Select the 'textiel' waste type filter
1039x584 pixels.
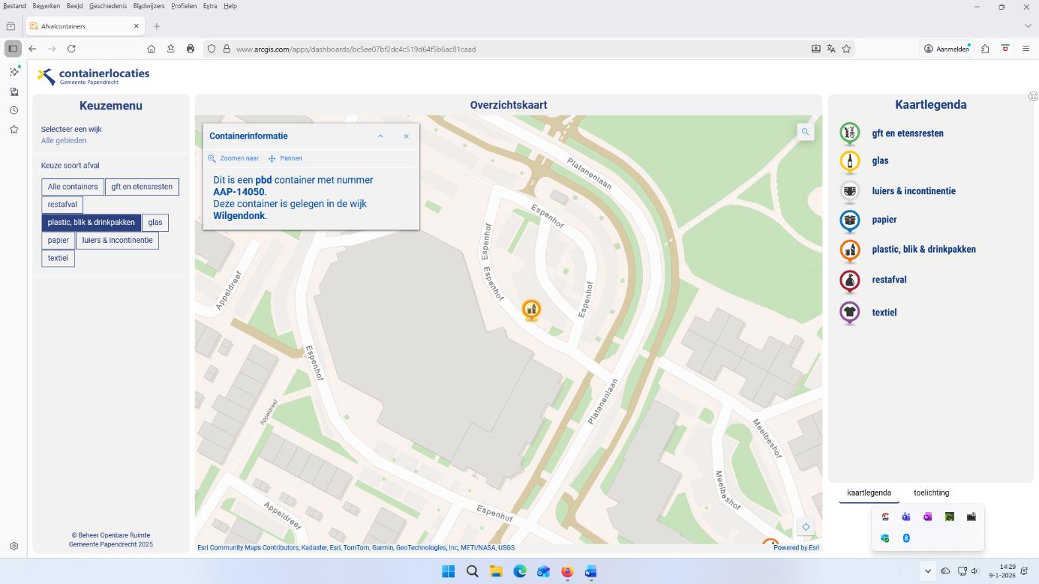(x=58, y=258)
